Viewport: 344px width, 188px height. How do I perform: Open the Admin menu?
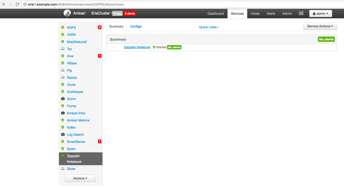(x=287, y=14)
